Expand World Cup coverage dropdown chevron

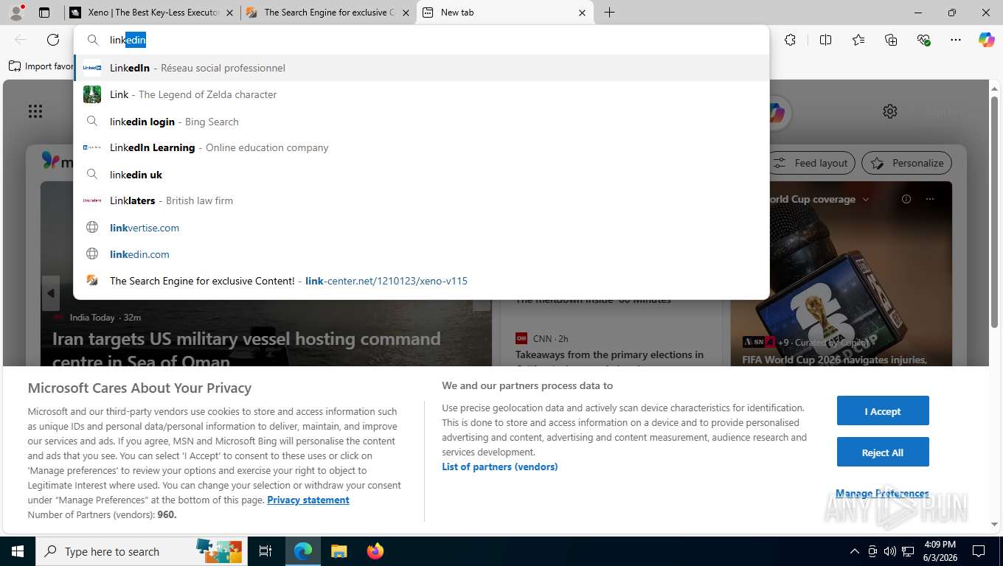tap(866, 199)
